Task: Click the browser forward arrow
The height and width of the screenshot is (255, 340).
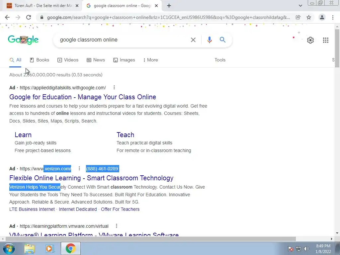Action: click(x=18, y=17)
